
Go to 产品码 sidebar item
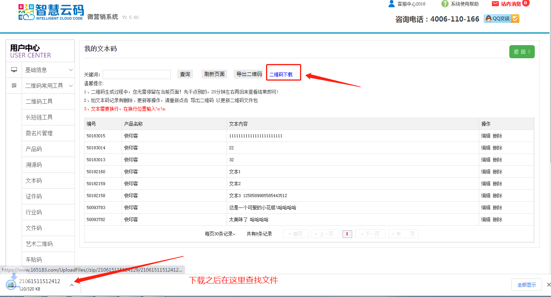(34, 149)
